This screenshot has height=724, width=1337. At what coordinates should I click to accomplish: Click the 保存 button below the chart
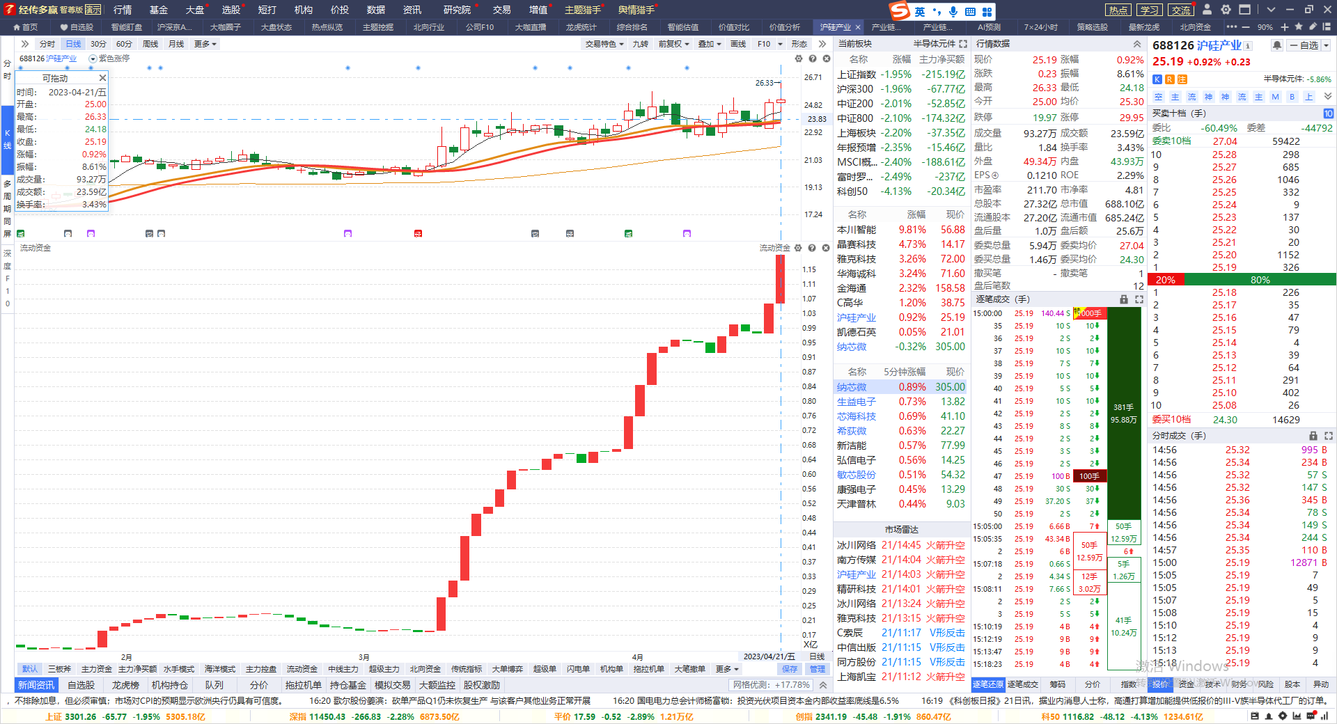click(x=790, y=669)
